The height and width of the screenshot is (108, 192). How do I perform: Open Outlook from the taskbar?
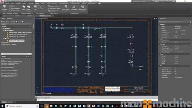[x=46, y=106]
